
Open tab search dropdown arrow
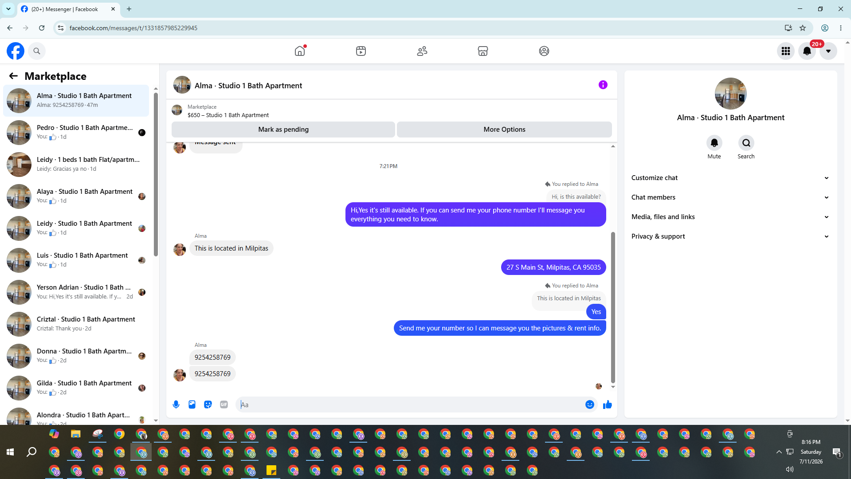tap(8, 9)
